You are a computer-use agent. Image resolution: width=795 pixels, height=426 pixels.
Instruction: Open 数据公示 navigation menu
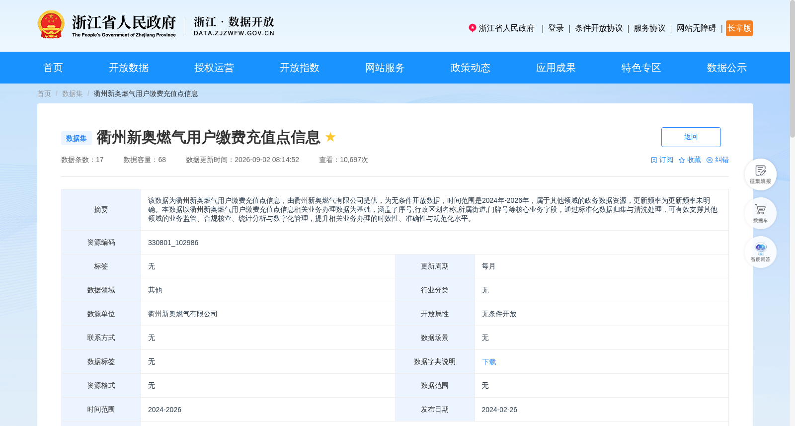(x=727, y=68)
